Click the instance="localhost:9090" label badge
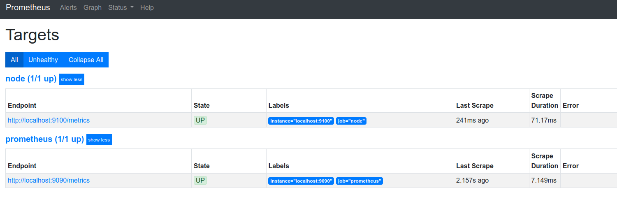617x211 pixels. click(x=301, y=181)
